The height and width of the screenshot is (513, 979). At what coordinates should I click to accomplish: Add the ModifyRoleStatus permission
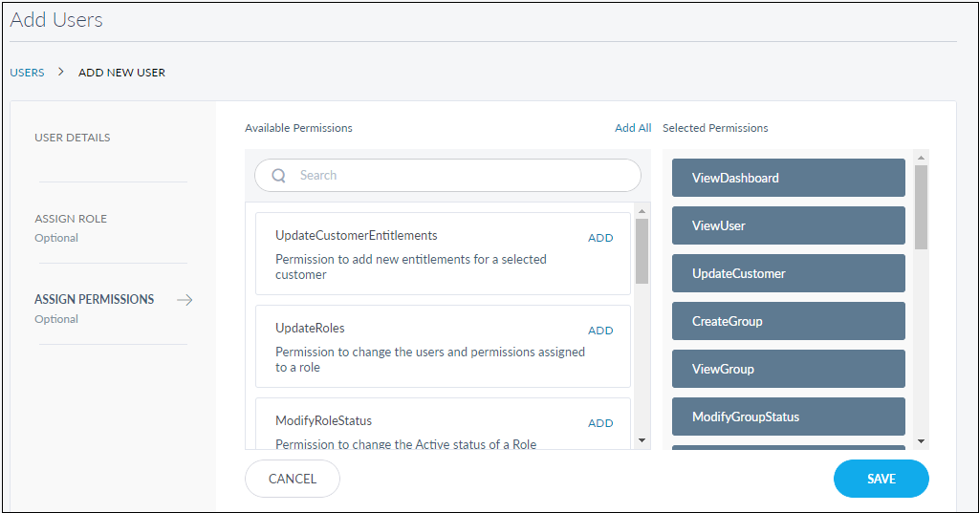pos(600,423)
